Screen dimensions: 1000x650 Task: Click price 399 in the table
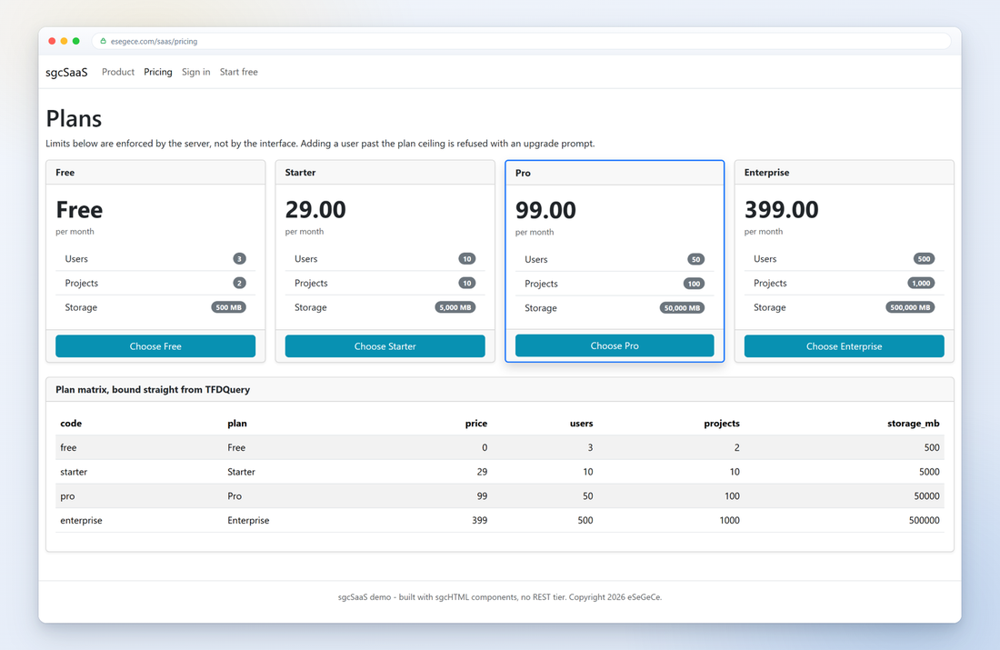(x=480, y=521)
